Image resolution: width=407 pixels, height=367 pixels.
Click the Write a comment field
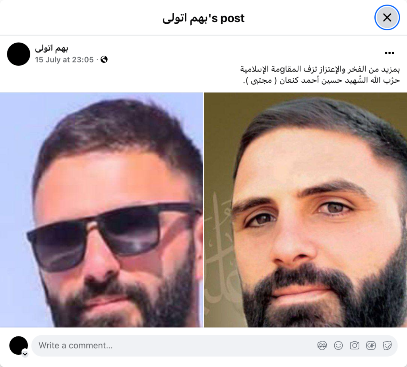(x=214, y=346)
